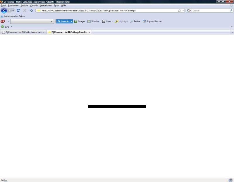Click the Ask toolbar logo icon
The height and width of the screenshot is (182, 234).
[3, 21]
